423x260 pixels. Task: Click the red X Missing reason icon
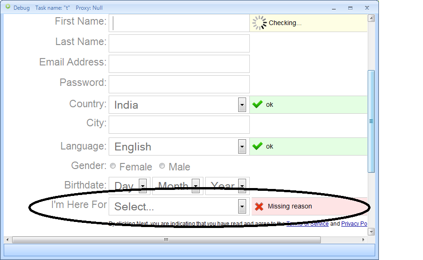[x=259, y=207]
